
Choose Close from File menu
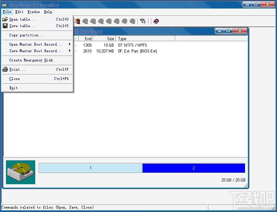pyautogui.click(x=37, y=79)
